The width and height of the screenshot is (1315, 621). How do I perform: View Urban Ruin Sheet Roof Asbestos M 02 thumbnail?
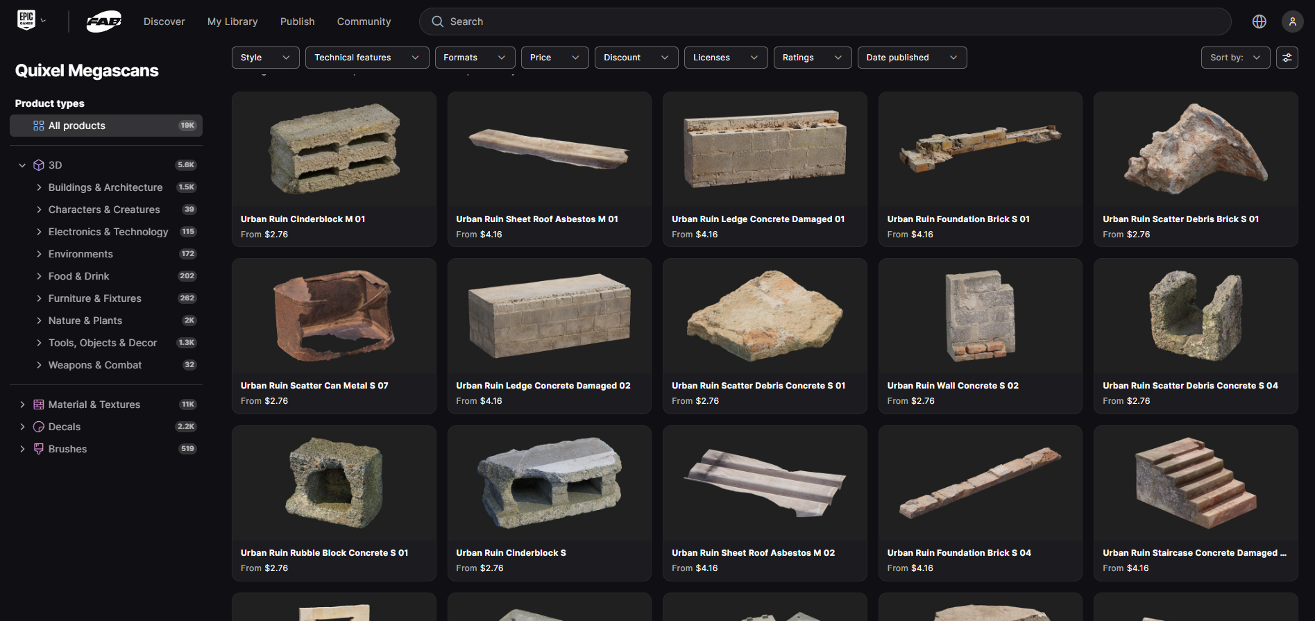pos(765,483)
